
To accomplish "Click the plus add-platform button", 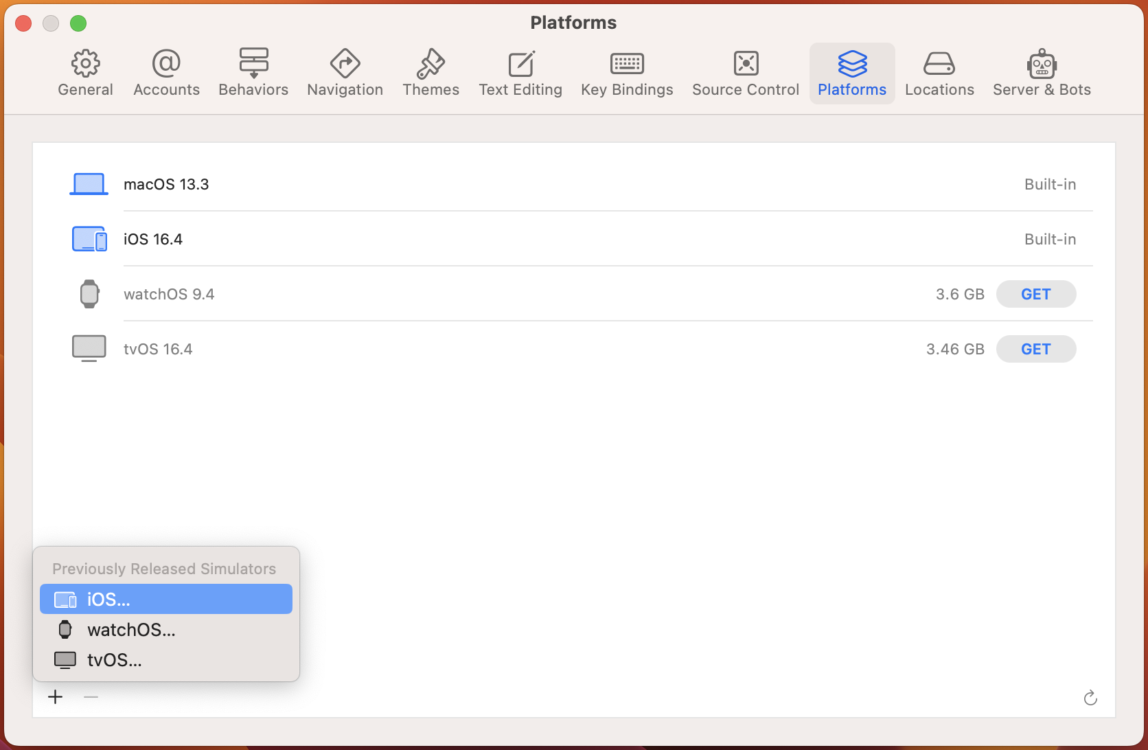I will click(x=56, y=697).
